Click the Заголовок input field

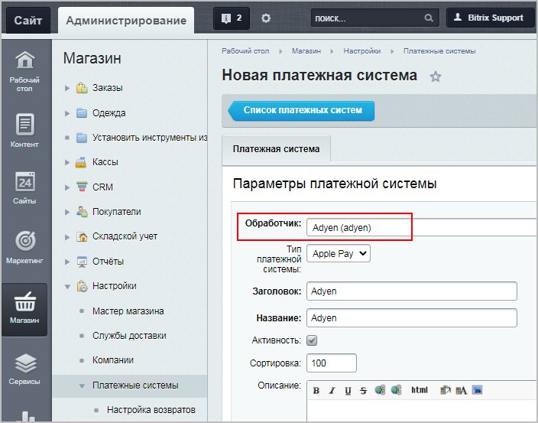pos(412,291)
